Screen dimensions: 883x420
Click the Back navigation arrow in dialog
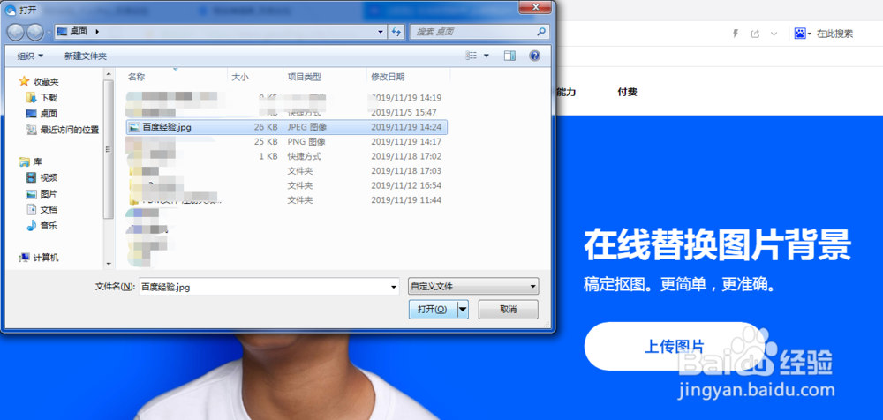coord(16,32)
